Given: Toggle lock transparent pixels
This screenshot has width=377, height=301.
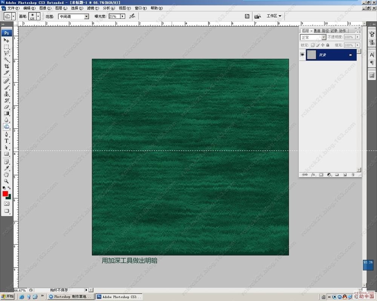Looking at the screenshot, I should [x=313, y=45].
